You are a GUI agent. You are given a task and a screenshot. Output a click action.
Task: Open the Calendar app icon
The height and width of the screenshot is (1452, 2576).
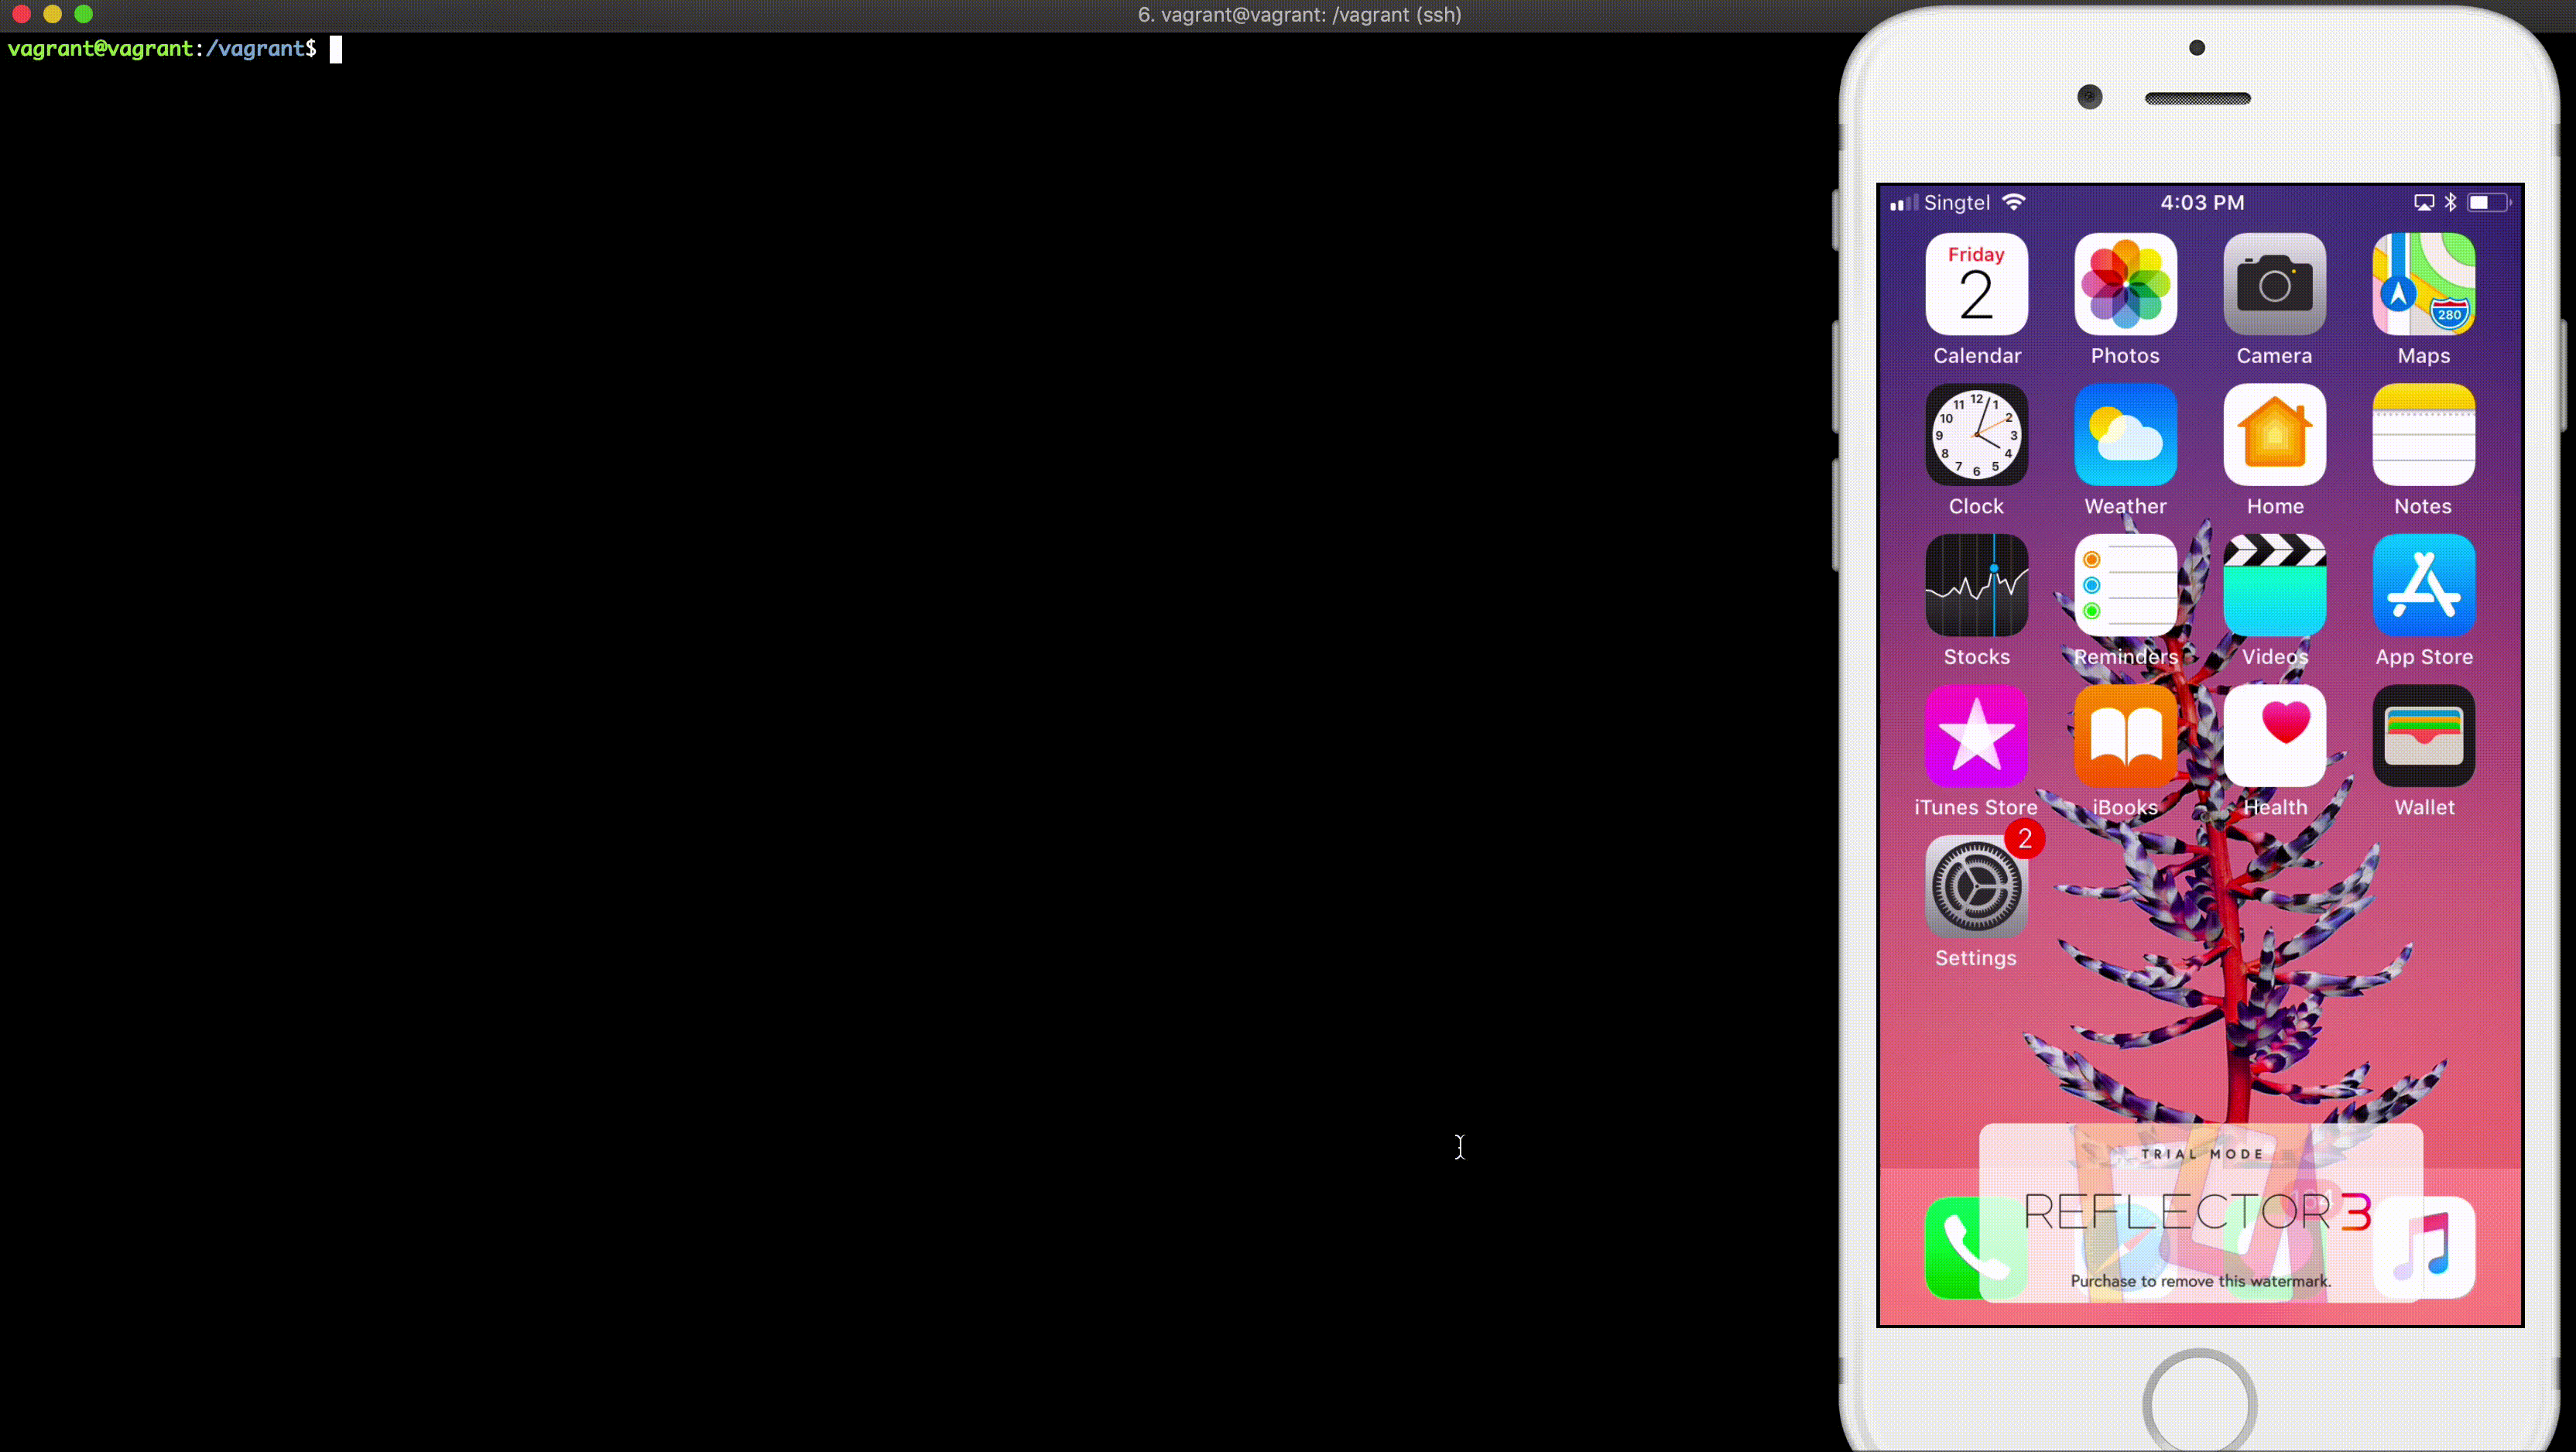coord(1976,285)
